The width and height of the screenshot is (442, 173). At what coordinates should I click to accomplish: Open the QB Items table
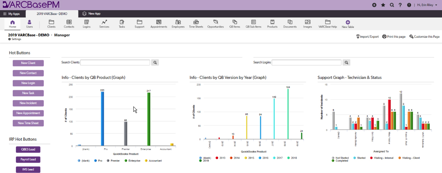click(235, 24)
